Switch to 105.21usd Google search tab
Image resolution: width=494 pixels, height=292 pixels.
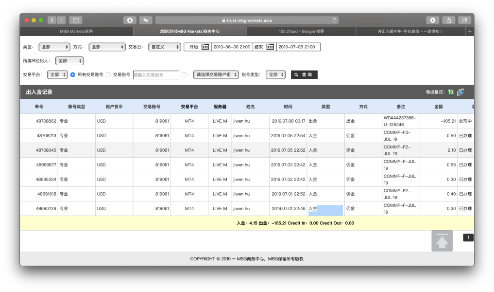[x=301, y=31]
